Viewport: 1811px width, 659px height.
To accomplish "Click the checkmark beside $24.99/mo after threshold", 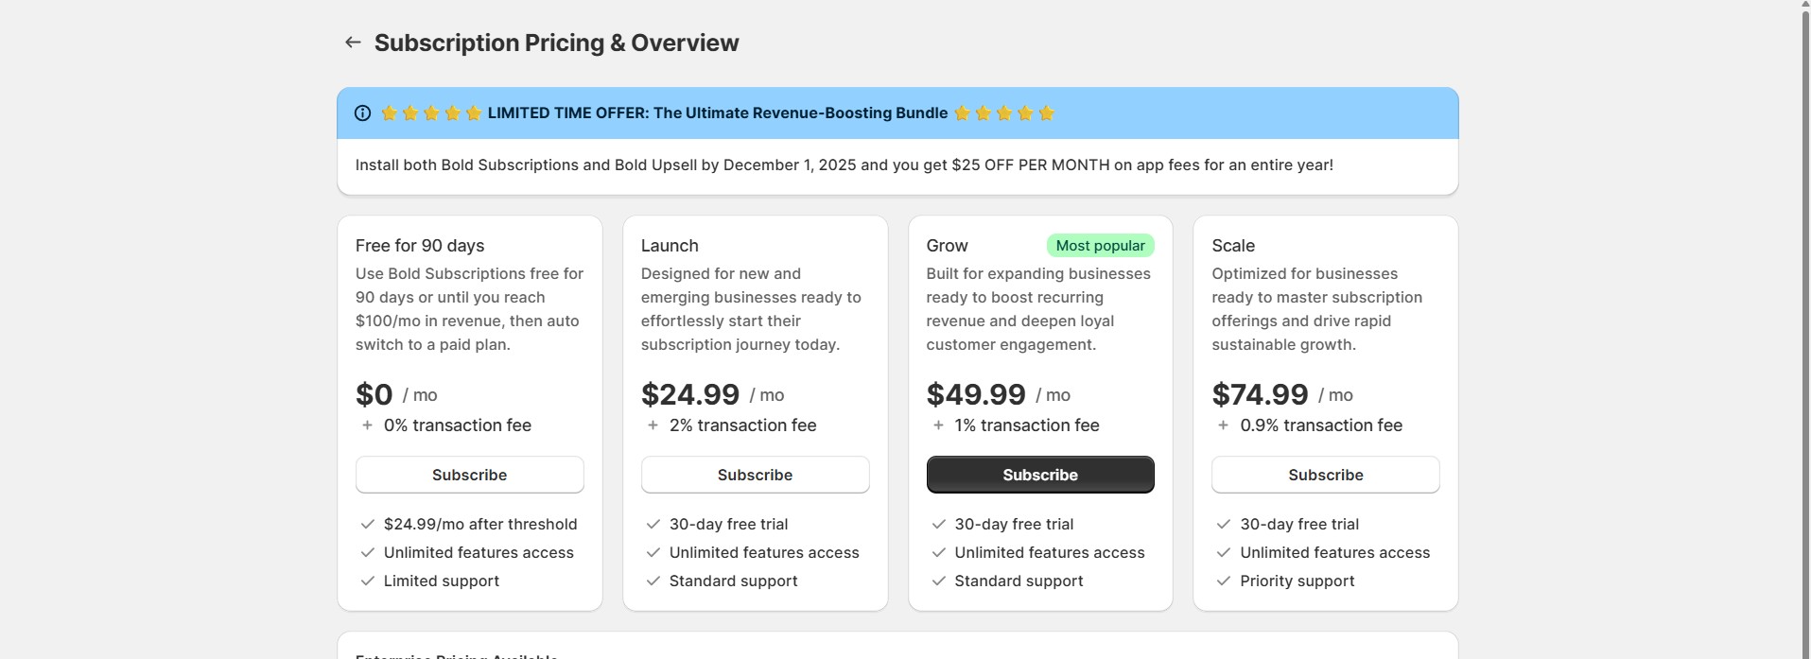I will pos(367,524).
